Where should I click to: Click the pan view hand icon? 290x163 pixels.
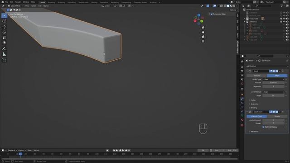pos(203,32)
